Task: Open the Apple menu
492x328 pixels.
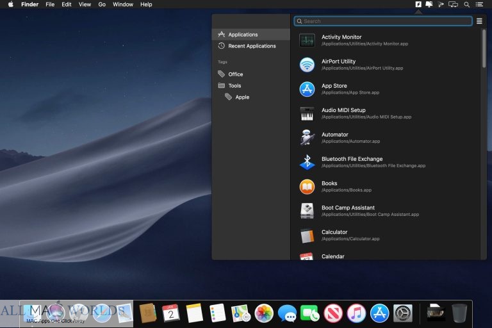Action: (x=11, y=4)
